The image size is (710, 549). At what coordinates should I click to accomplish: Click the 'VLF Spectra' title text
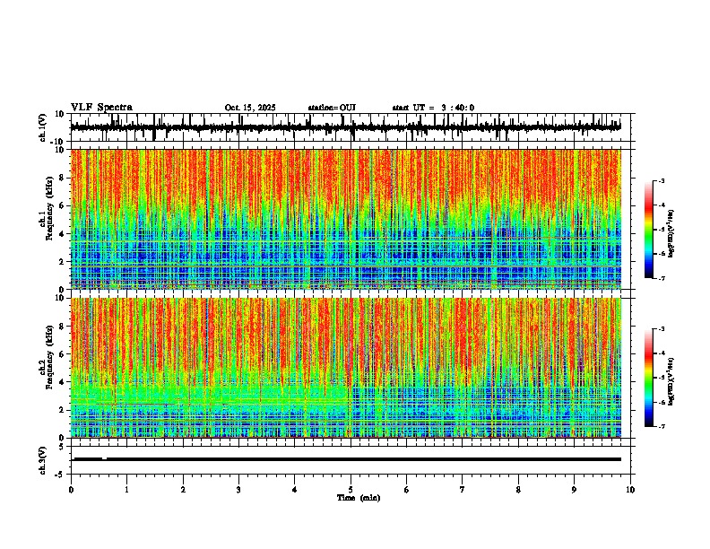click(101, 108)
